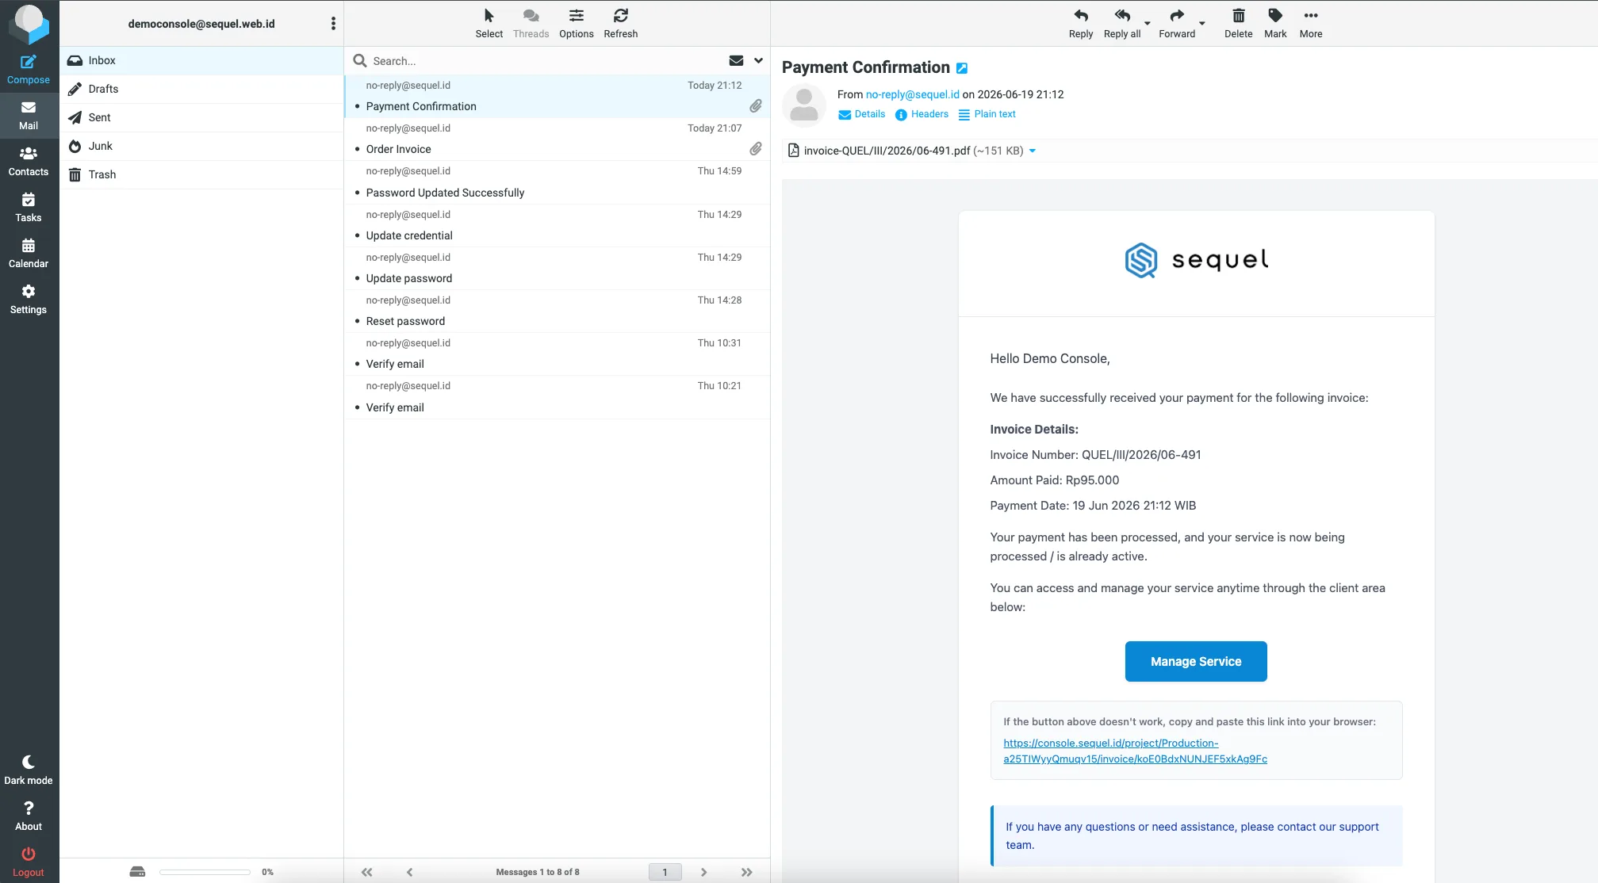Toggle Dark mode
1598x883 pixels.
(29, 770)
